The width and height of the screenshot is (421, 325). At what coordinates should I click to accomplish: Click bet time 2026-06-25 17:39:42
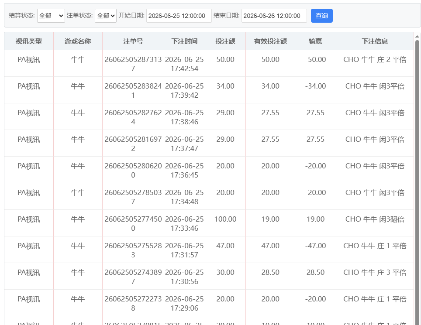(x=184, y=90)
